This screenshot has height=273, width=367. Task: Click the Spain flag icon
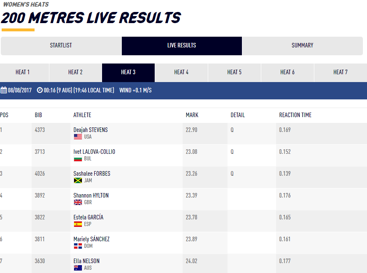[78, 224]
